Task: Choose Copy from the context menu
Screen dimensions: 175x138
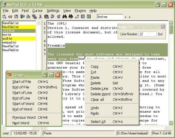Action: coord(112,66)
